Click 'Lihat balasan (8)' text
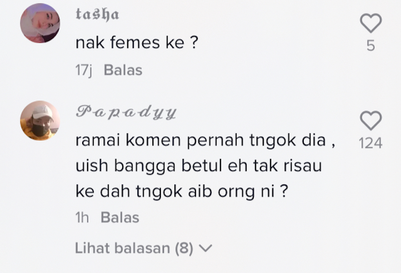The image size is (401, 273). [x=134, y=248]
